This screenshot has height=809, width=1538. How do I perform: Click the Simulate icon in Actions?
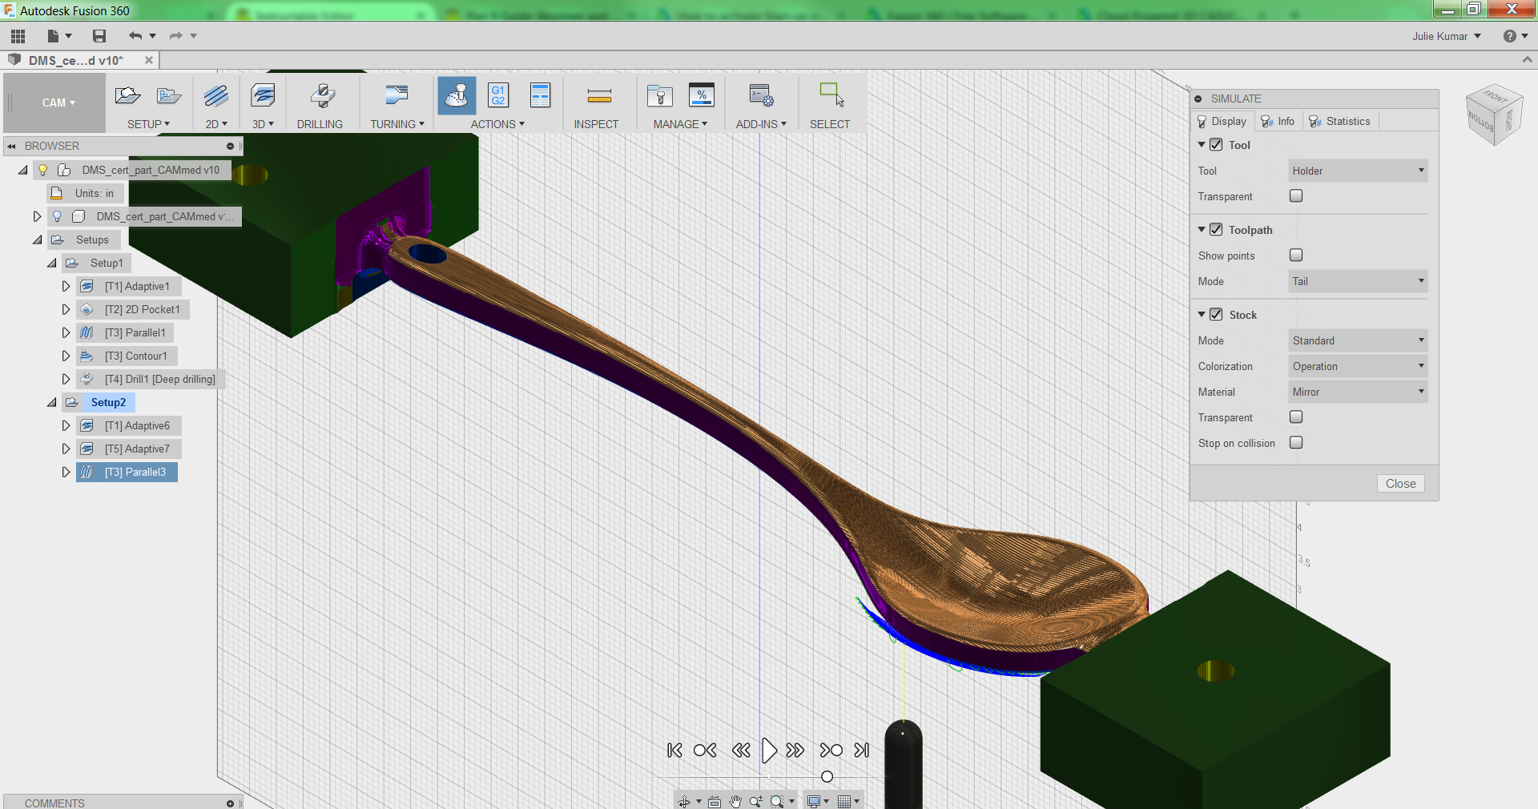click(457, 96)
